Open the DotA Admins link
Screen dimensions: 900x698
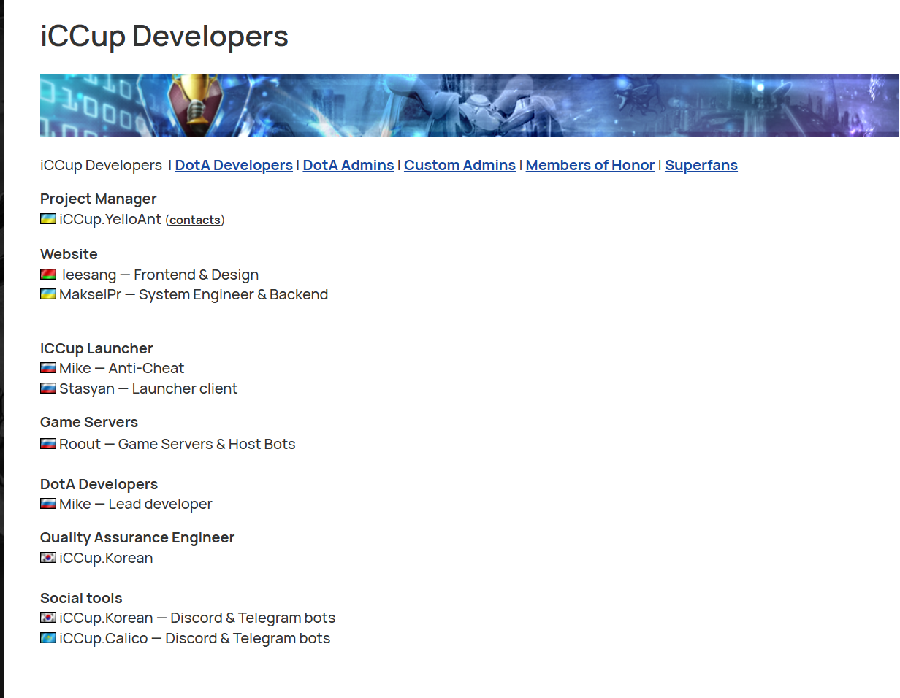coord(348,165)
